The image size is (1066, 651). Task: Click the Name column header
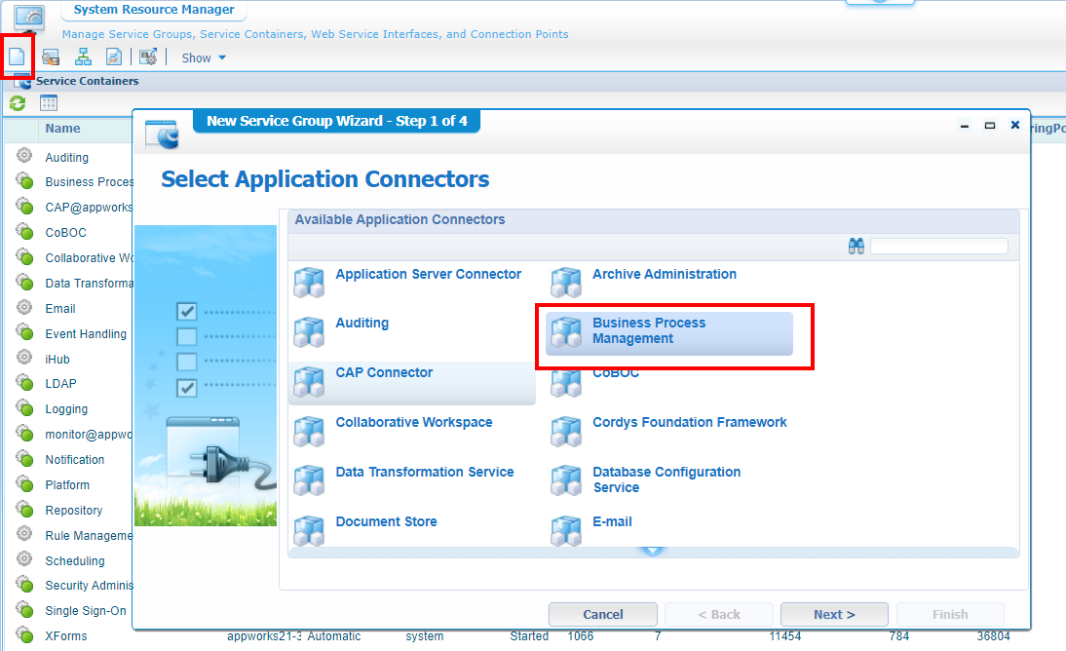click(x=62, y=129)
